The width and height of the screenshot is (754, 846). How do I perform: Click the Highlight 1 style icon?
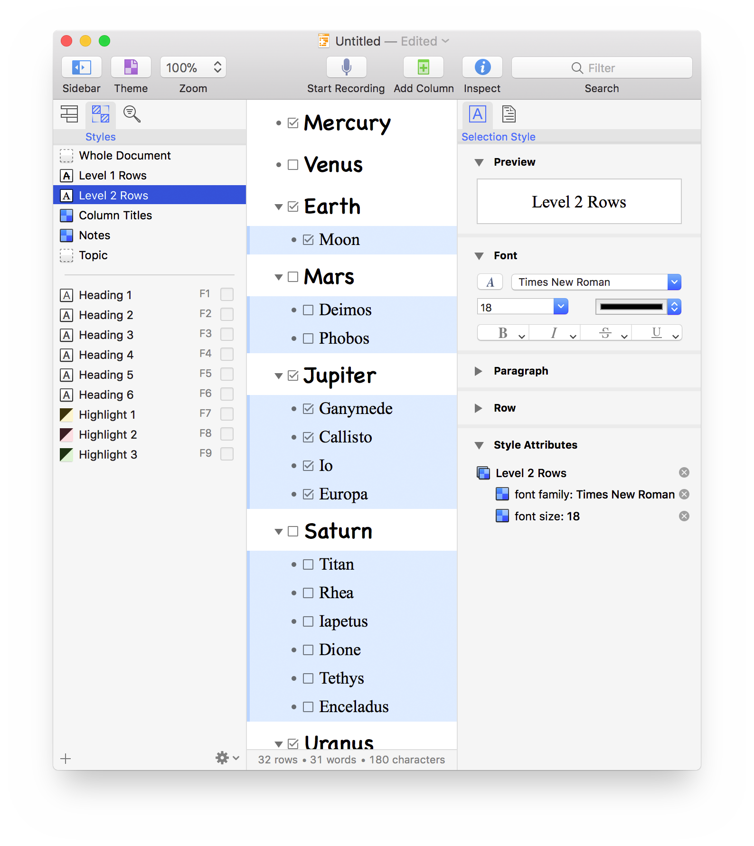(x=66, y=415)
